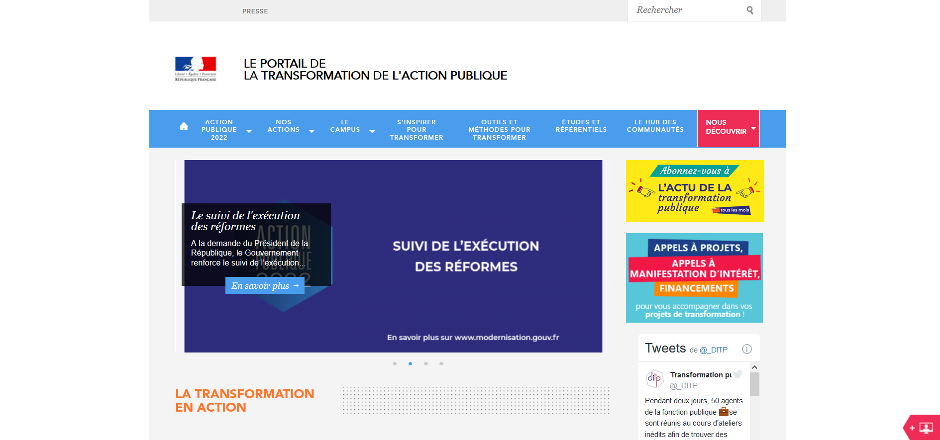Expand the Nous Découvrir dropdown arrow
This screenshot has width=940, height=440.
coord(753,128)
